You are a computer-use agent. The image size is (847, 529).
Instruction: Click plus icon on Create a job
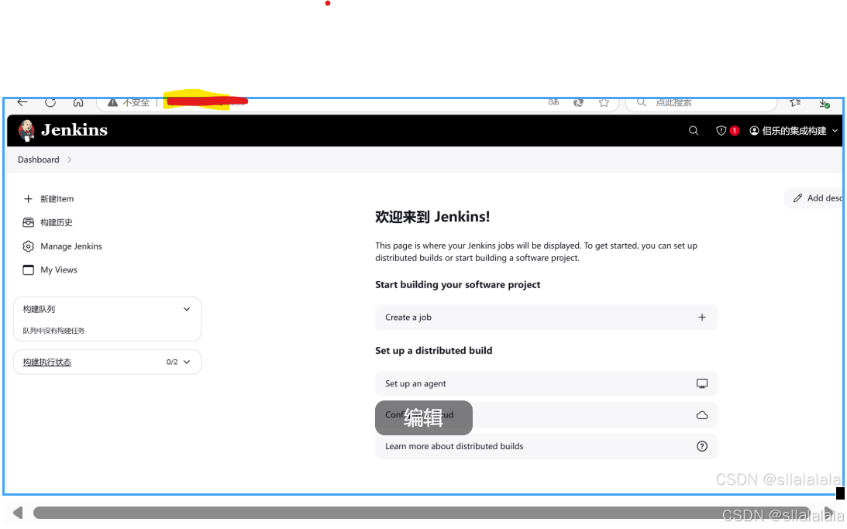pos(701,318)
